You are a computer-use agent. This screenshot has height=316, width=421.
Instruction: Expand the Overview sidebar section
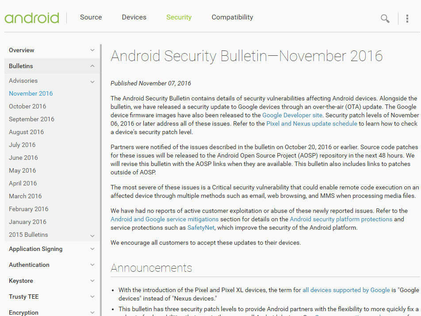[x=92, y=50]
